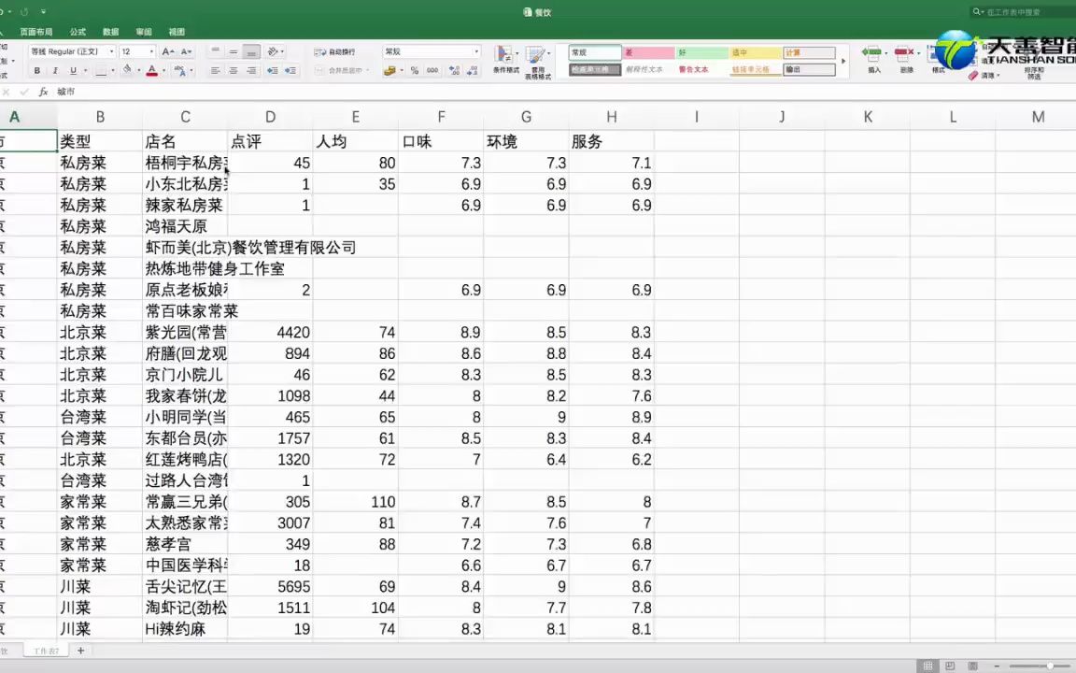Toggle 合并居中 merge and center

pos(343,70)
